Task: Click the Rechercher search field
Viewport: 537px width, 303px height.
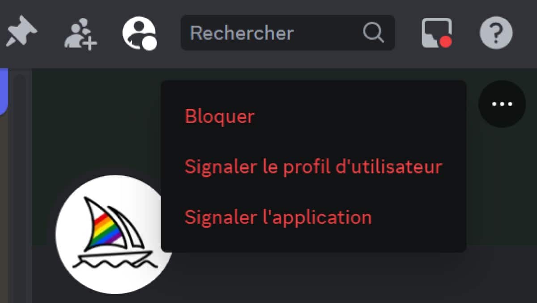Action: tap(287, 33)
